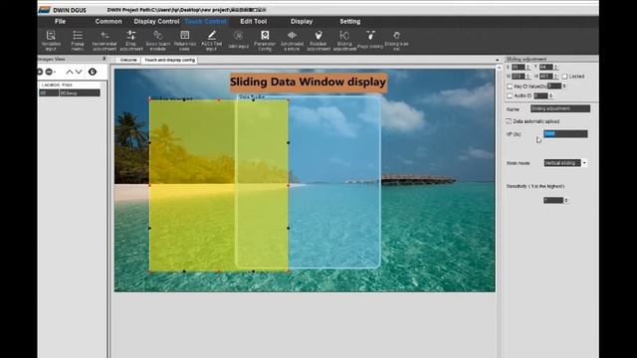The image size is (637, 358).
Task: Open the Common menu
Action: [108, 22]
